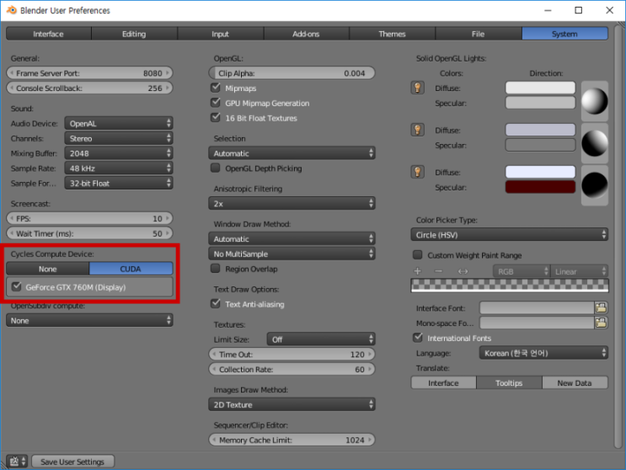Viewport: 626px width, 470px height.
Task: Click the first light direction sphere
Action: [594, 101]
